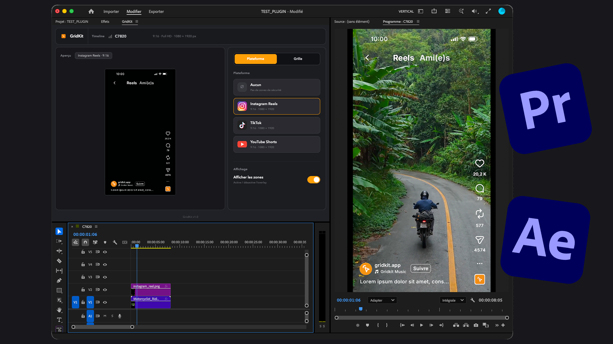
Task: Activate the Pen tool
Action: tap(59, 281)
